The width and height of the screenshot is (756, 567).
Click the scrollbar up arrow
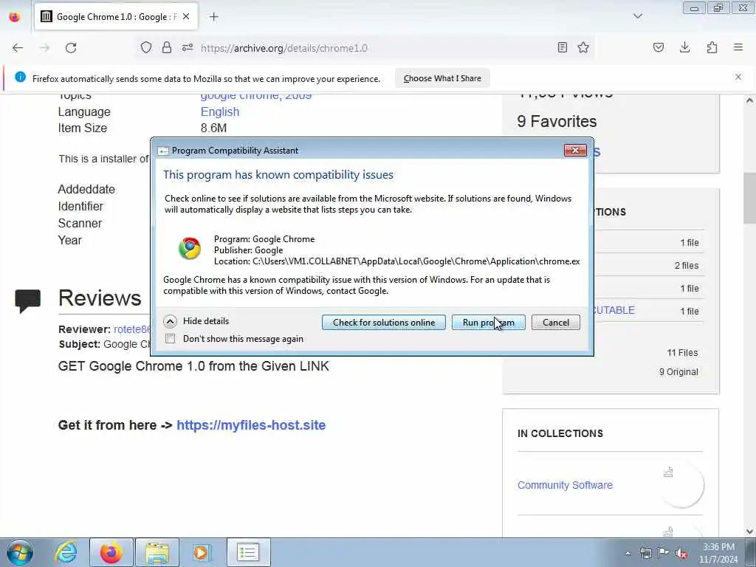[x=749, y=100]
